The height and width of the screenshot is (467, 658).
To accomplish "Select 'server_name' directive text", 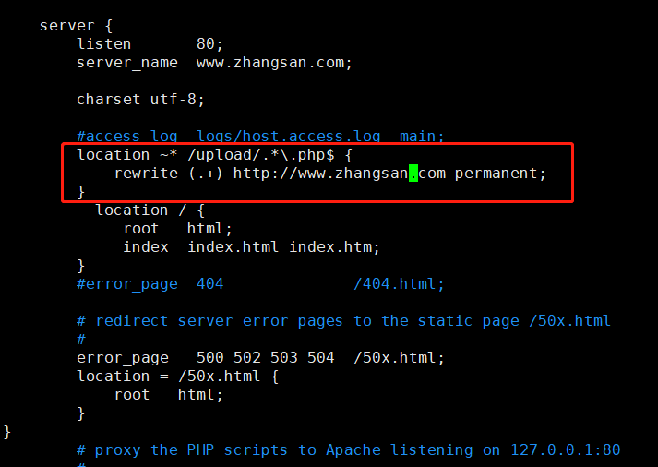I will tap(127, 63).
